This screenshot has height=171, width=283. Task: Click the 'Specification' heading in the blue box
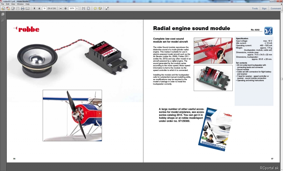pos(242,38)
